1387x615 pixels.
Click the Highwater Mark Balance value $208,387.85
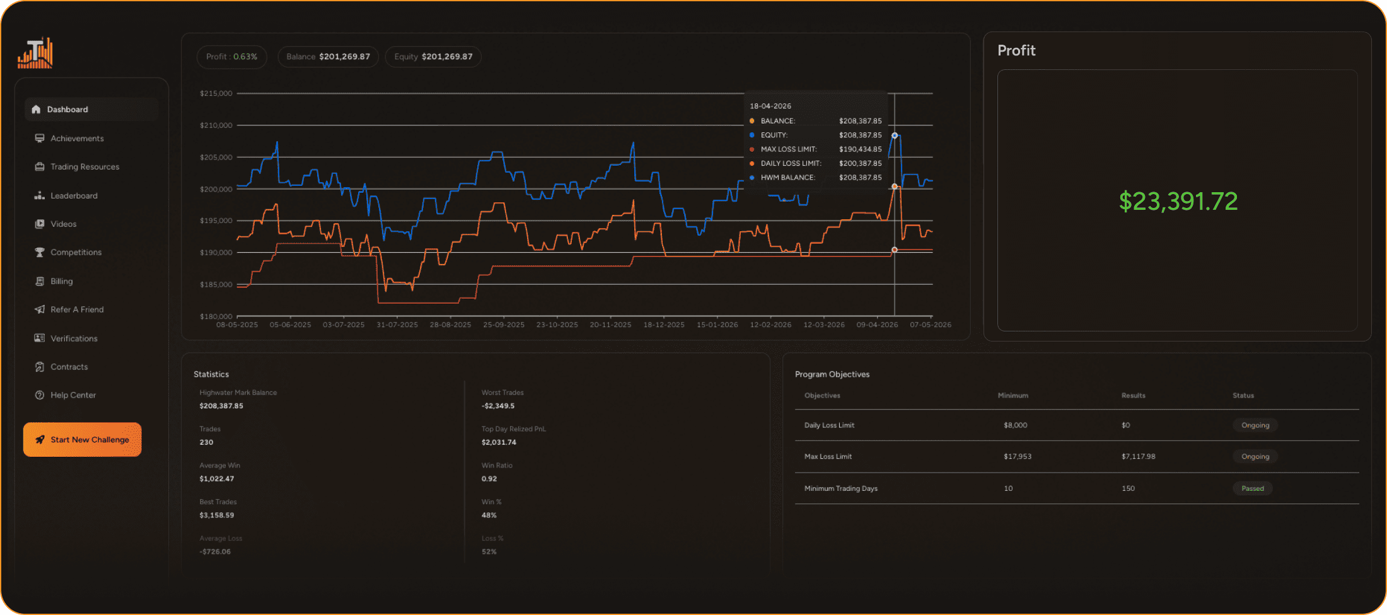(x=221, y=406)
